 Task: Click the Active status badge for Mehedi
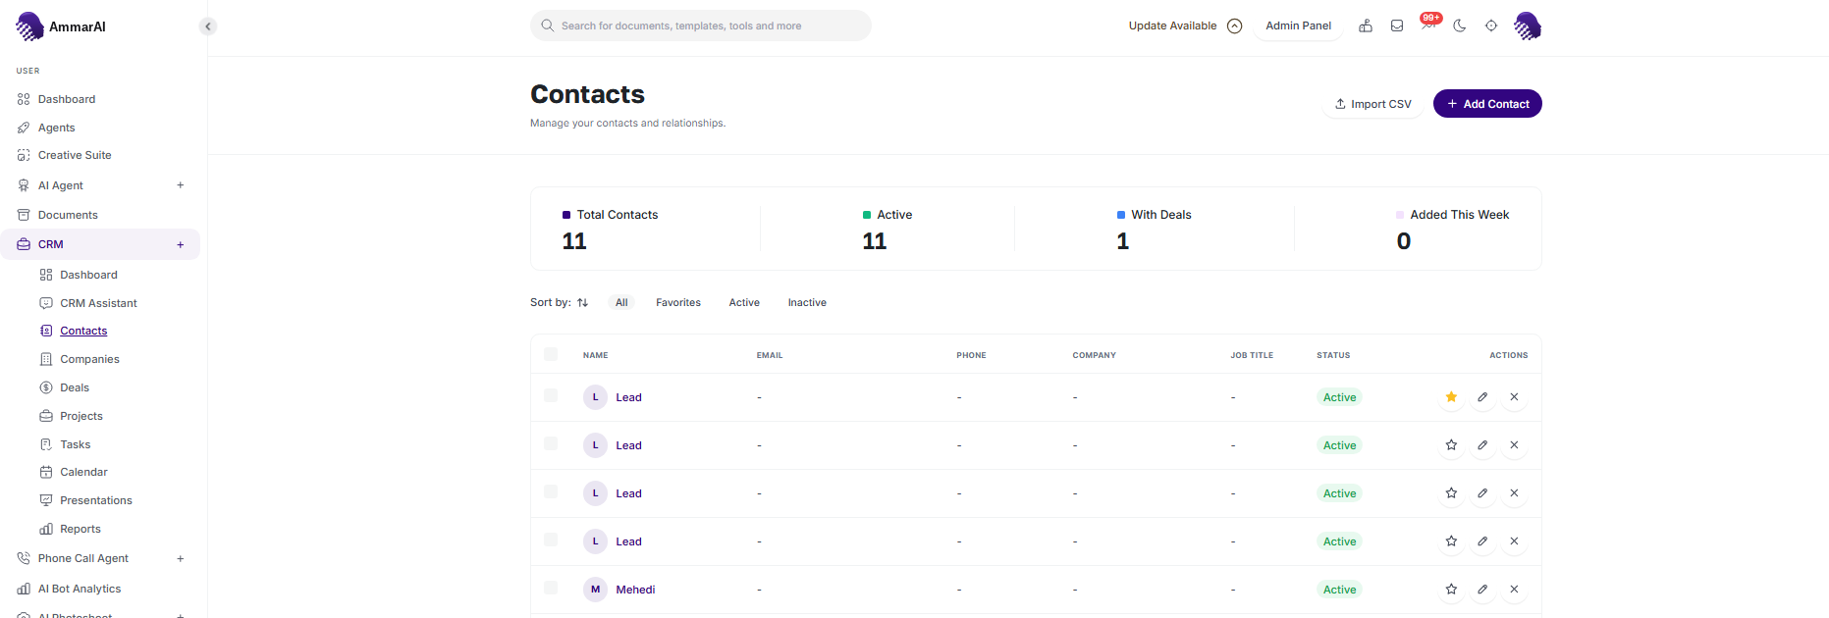pyautogui.click(x=1339, y=590)
